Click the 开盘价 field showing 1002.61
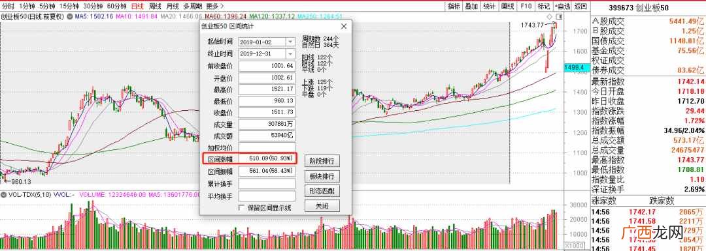Viewport: 706px width, 251px height. click(x=267, y=78)
